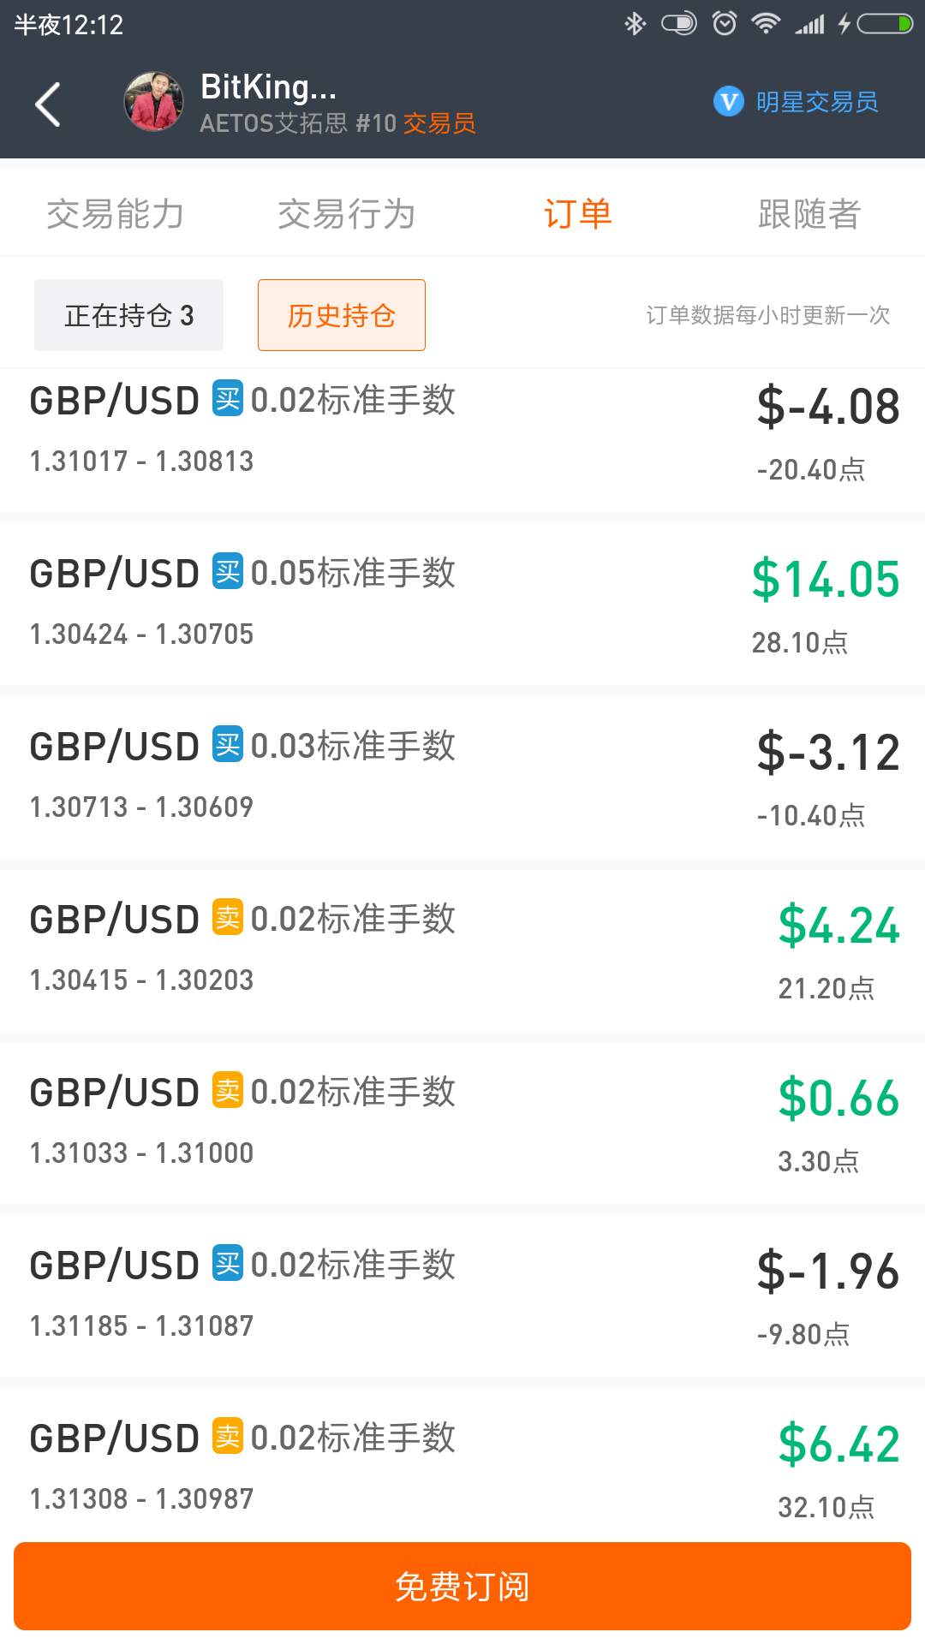Tap the blue V star trader badge

[x=728, y=102]
